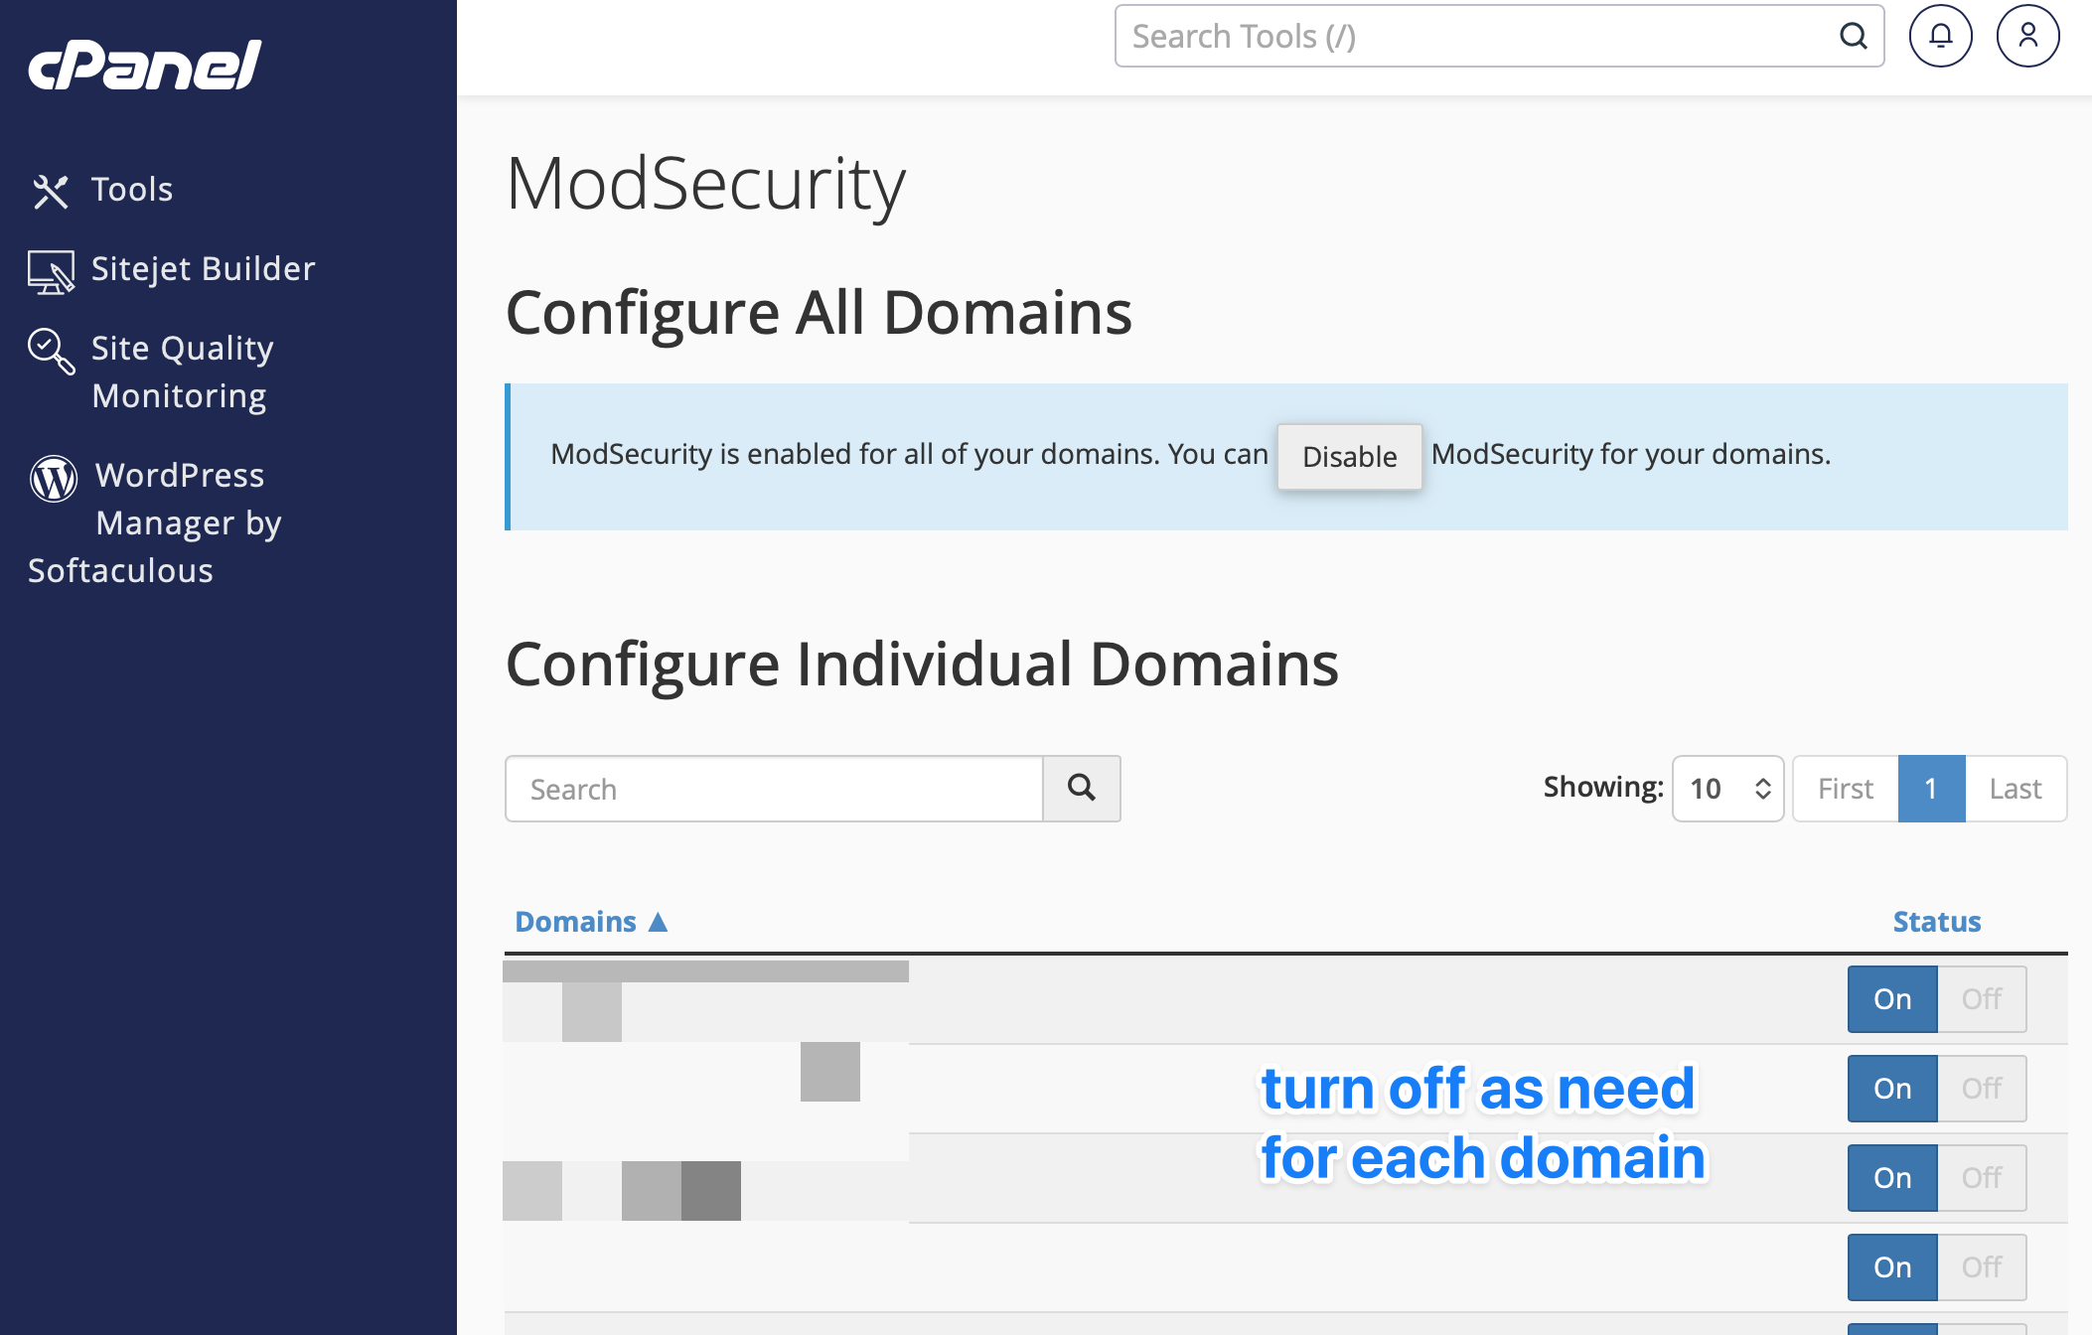Open the Showing 10 per-page dropdown
The image size is (2092, 1335).
tap(1728, 789)
